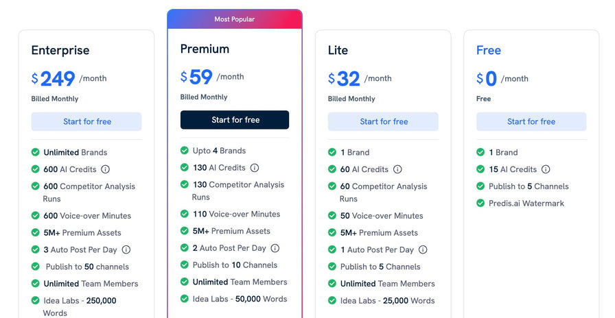Click green checkmark next to Unlimited Brands
The width and height of the screenshot is (615, 318).
click(36, 152)
